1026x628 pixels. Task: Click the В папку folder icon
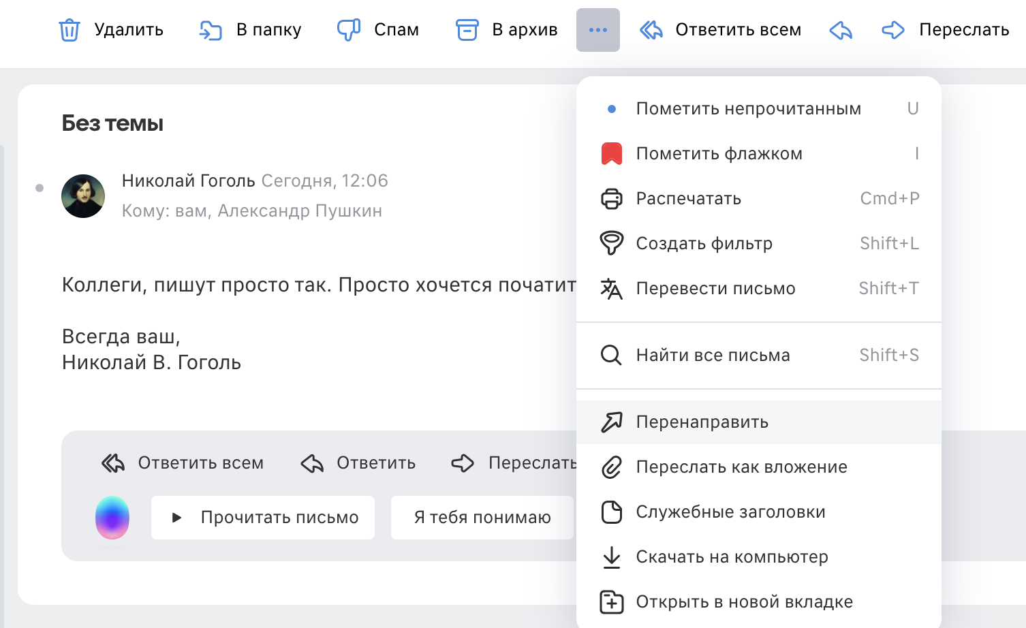tap(211, 31)
